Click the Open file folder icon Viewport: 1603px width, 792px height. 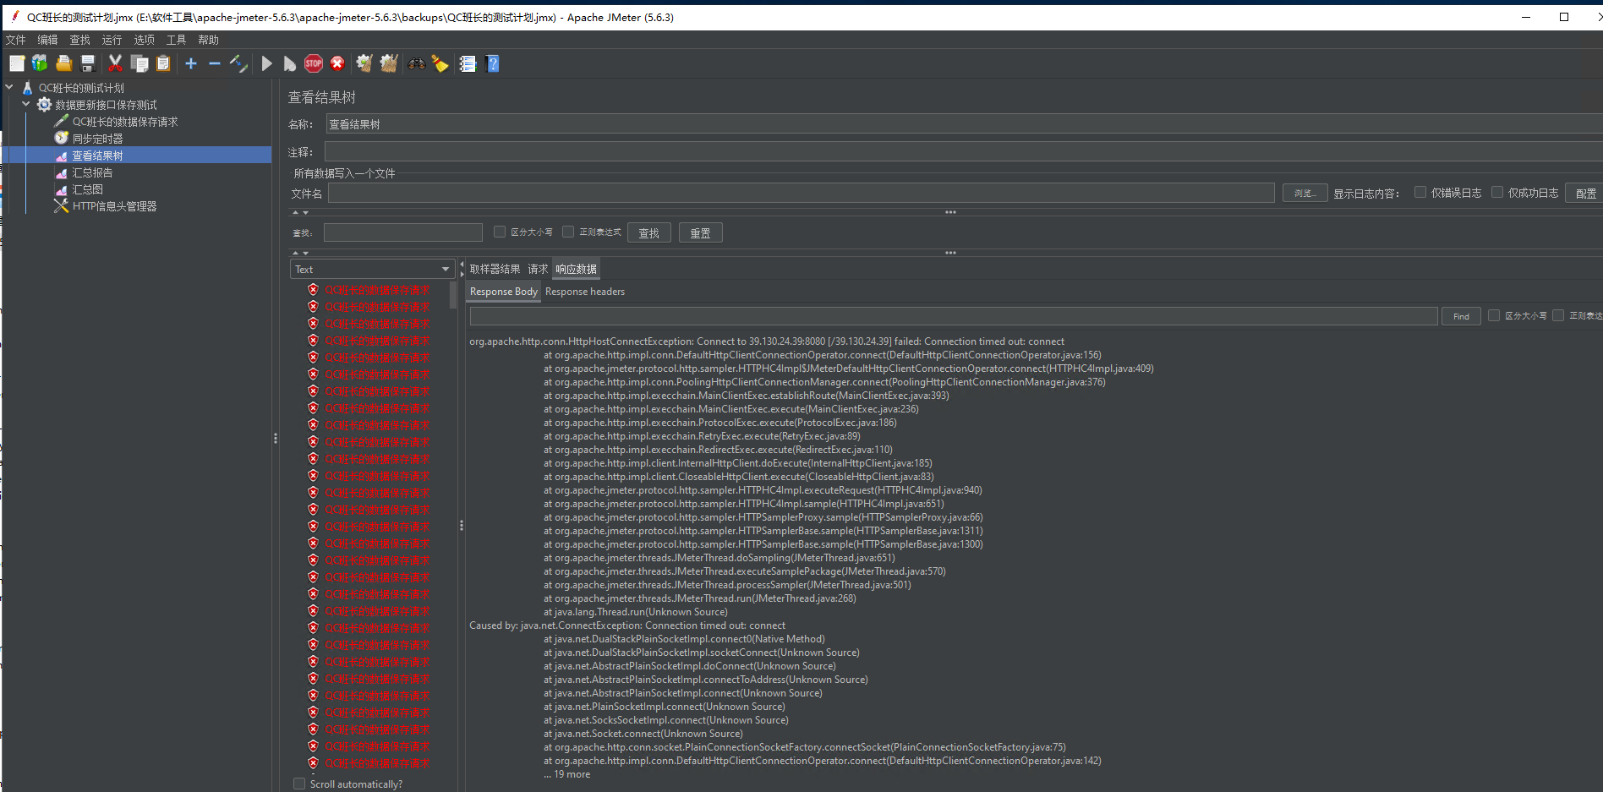63,63
